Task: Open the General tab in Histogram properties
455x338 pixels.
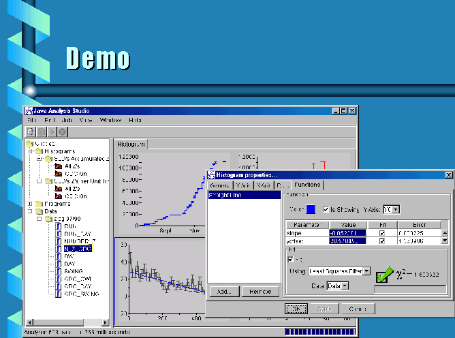Action: point(219,185)
